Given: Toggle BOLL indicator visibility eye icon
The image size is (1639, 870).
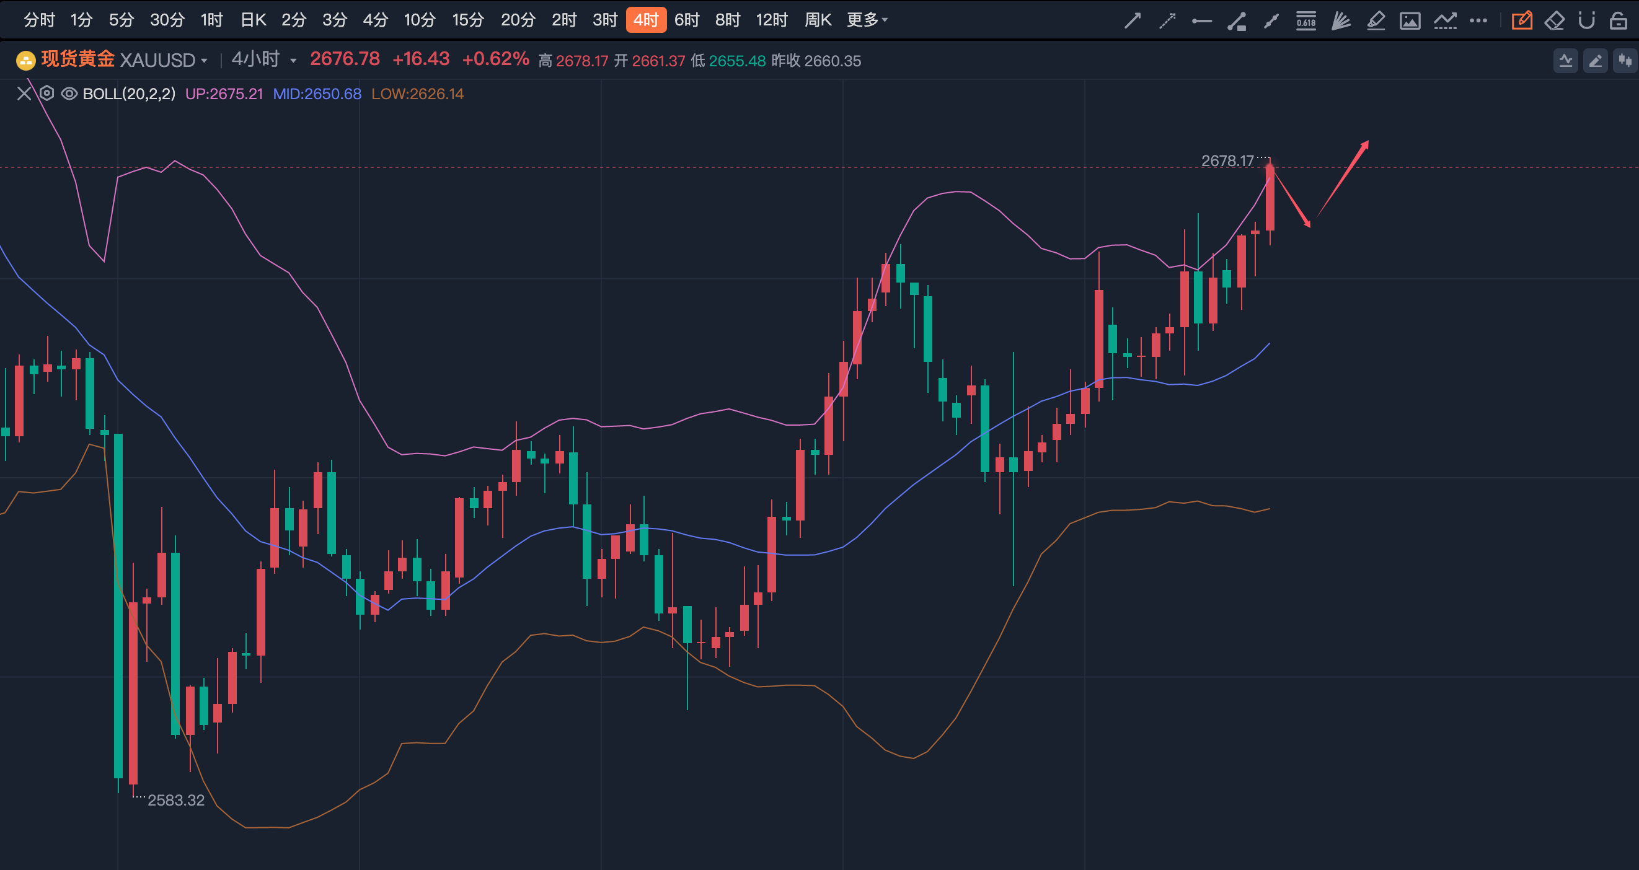Looking at the screenshot, I should tap(69, 94).
